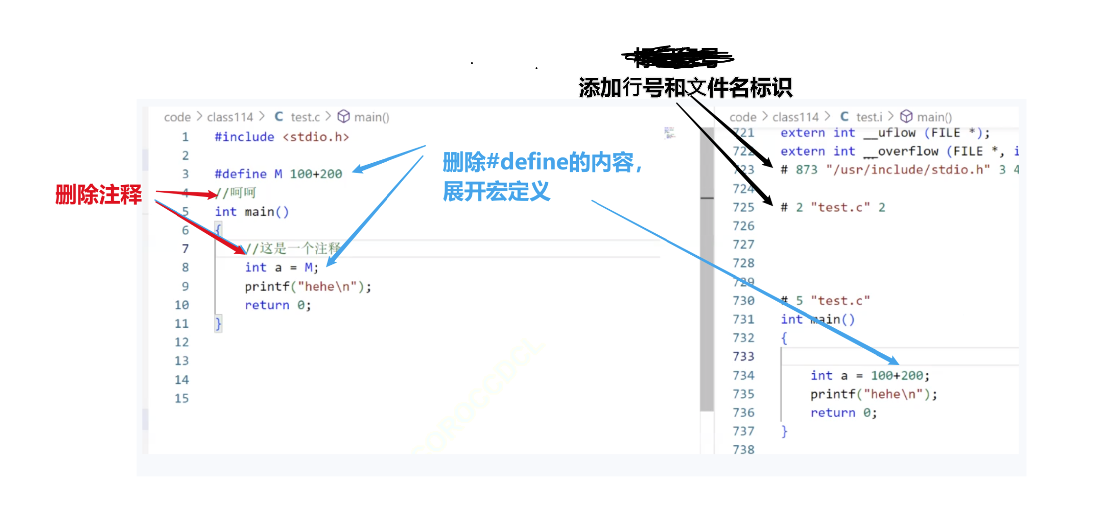Image resolution: width=1111 pixels, height=527 pixels.
Task: Open the chevron between class114 and test.c
Action: coord(263,117)
